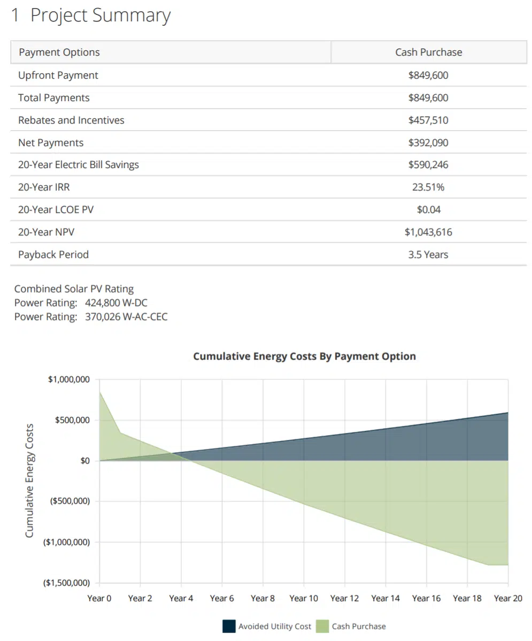Click the Upfront Payment row label
Viewport: 532px width, 641px height.
(x=58, y=75)
